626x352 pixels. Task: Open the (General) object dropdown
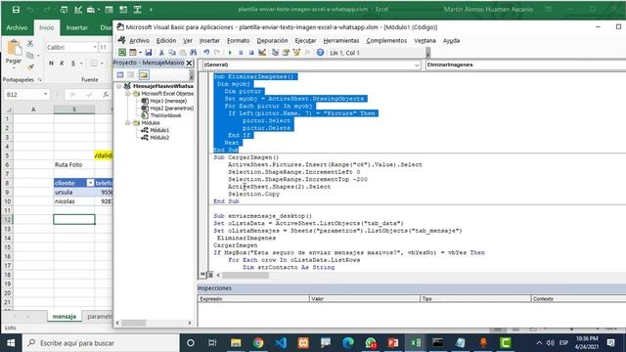(x=417, y=65)
